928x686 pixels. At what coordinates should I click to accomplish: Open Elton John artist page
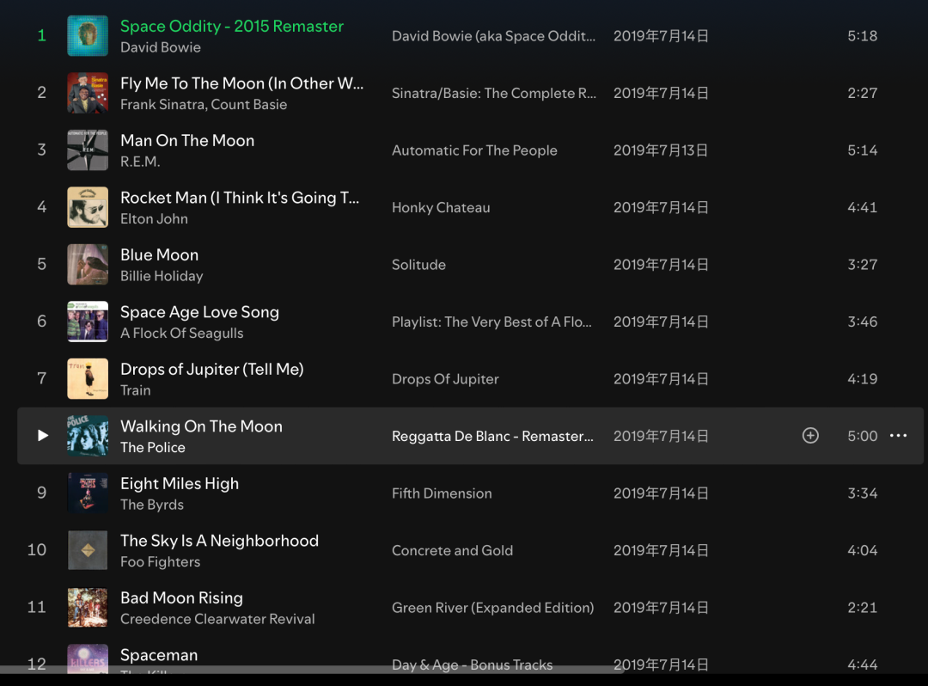coord(154,219)
